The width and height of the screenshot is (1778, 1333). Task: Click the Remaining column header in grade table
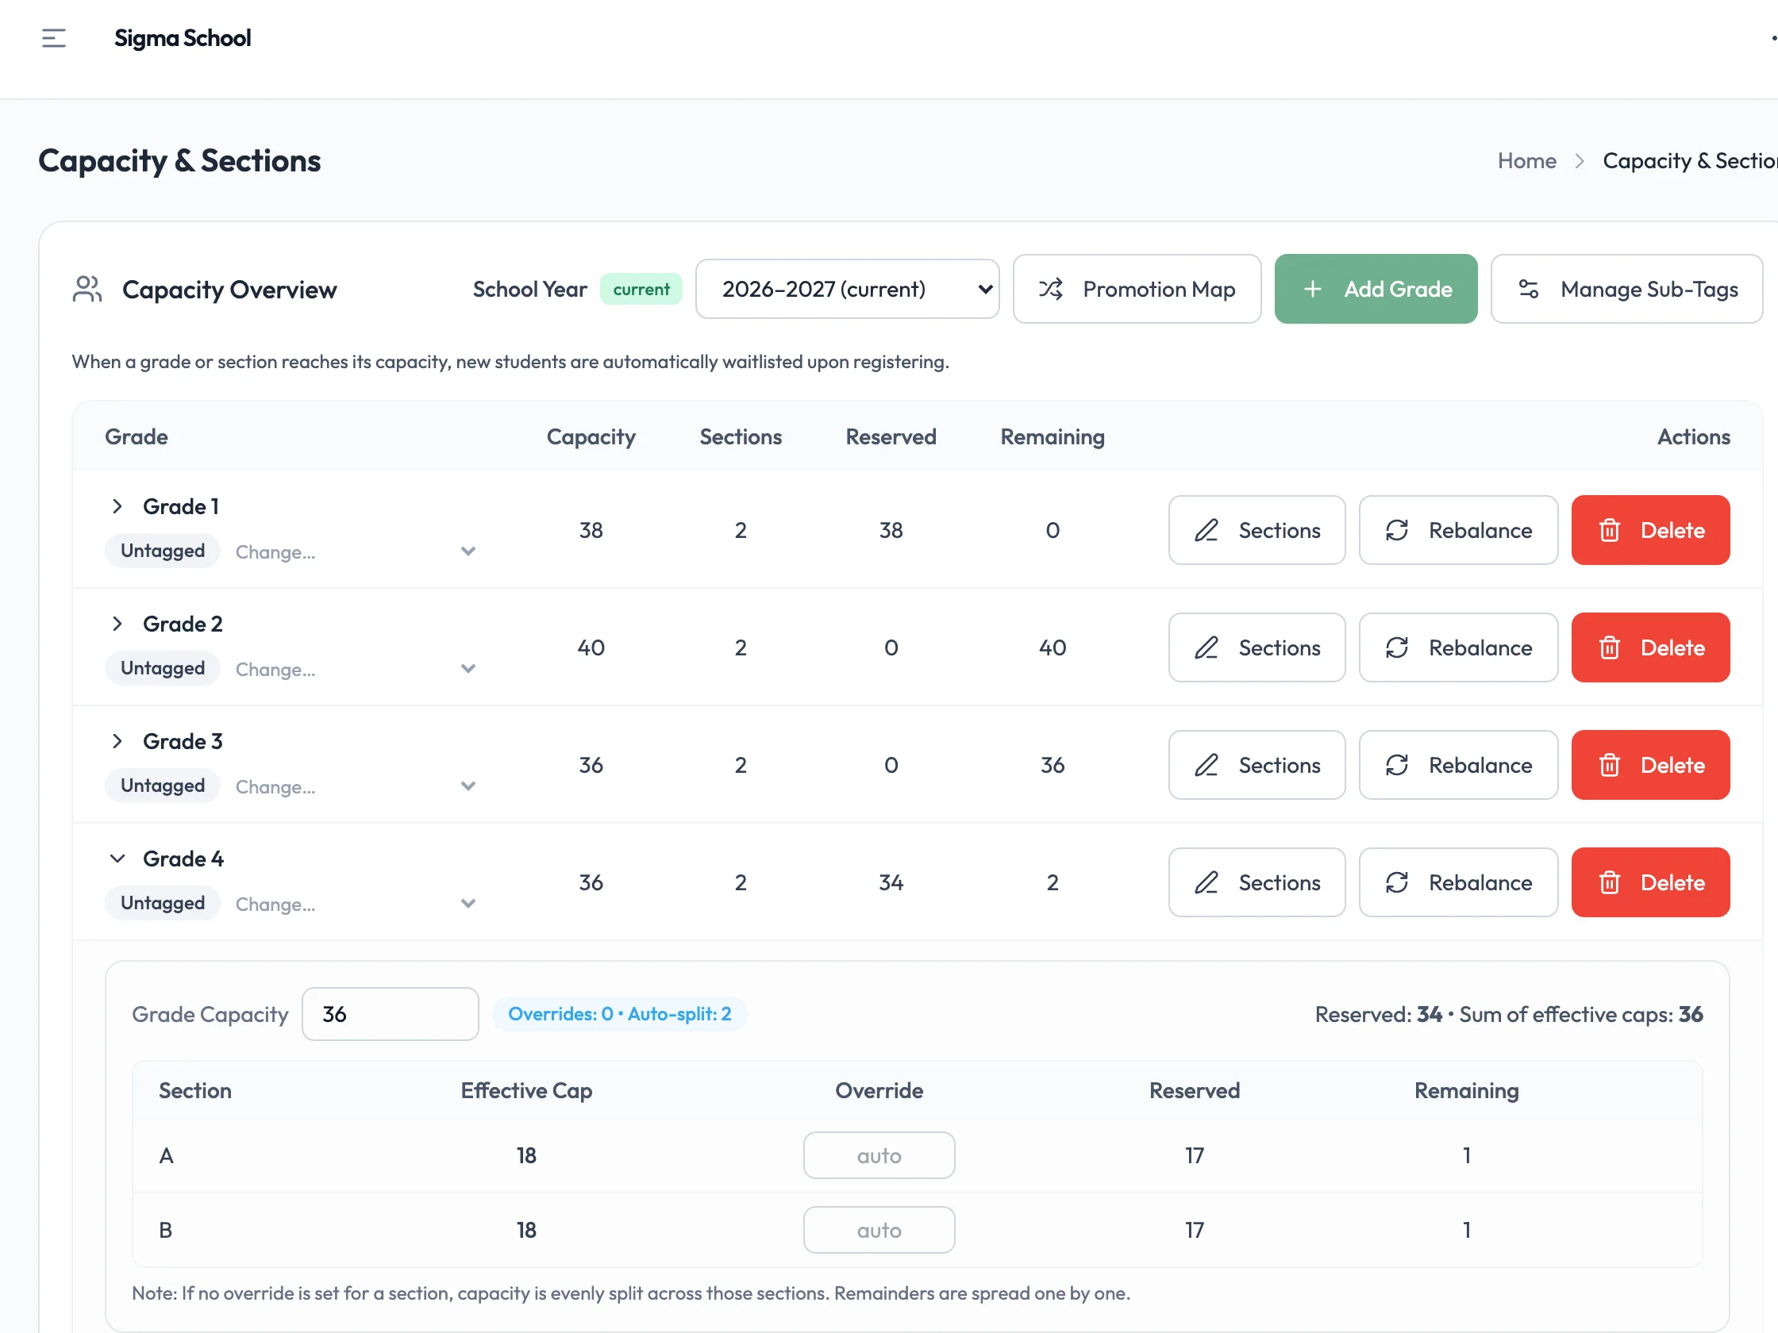1053,437
